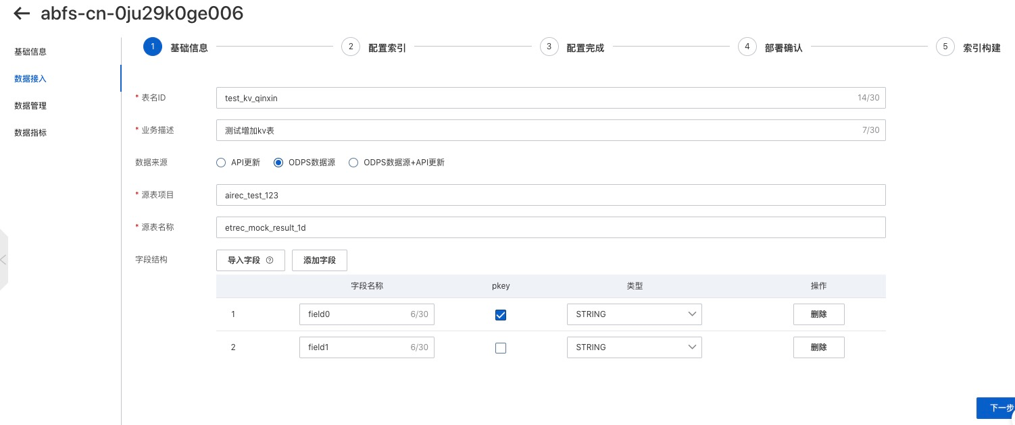Click row number 1 in field table
This screenshot has height=425, width=1015.
click(233, 314)
